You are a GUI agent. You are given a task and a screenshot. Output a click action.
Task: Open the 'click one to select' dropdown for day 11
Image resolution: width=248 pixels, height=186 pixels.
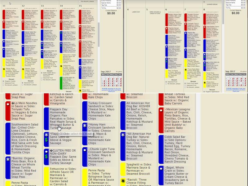coord(11,8)
